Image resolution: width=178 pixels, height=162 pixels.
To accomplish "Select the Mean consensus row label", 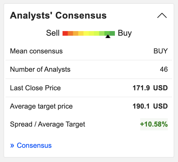I will pyautogui.click(x=36, y=51).
